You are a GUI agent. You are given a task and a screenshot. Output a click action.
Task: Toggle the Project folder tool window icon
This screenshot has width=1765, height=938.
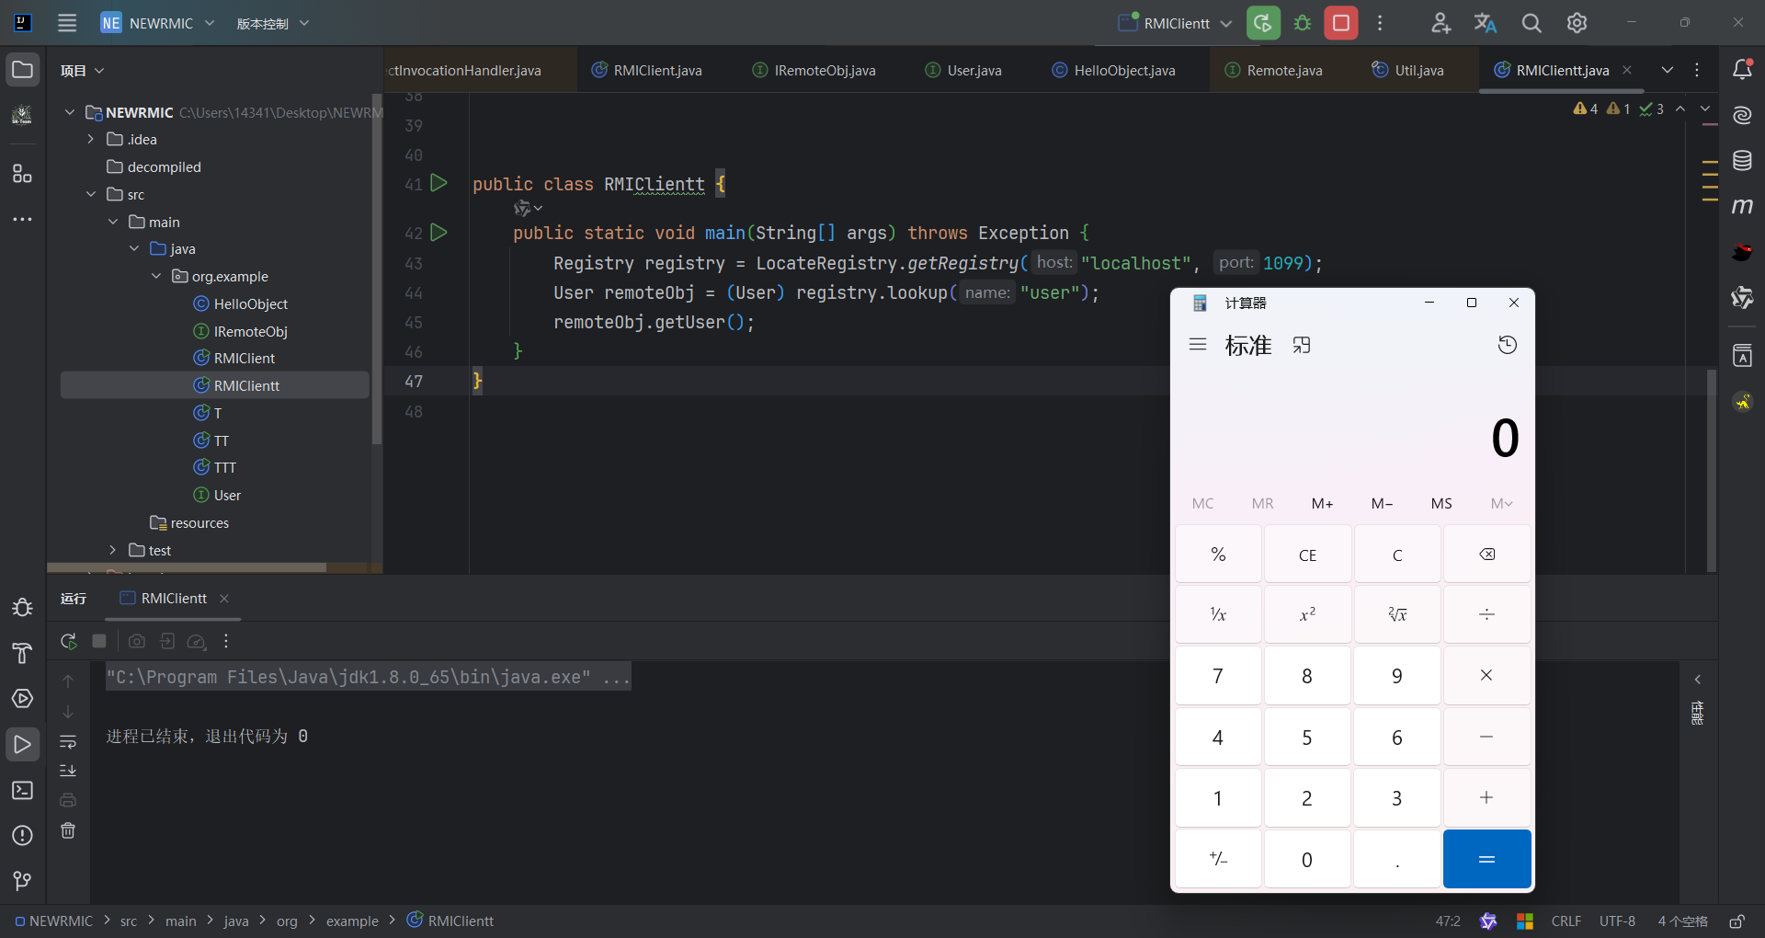click(x=23, y=70)
